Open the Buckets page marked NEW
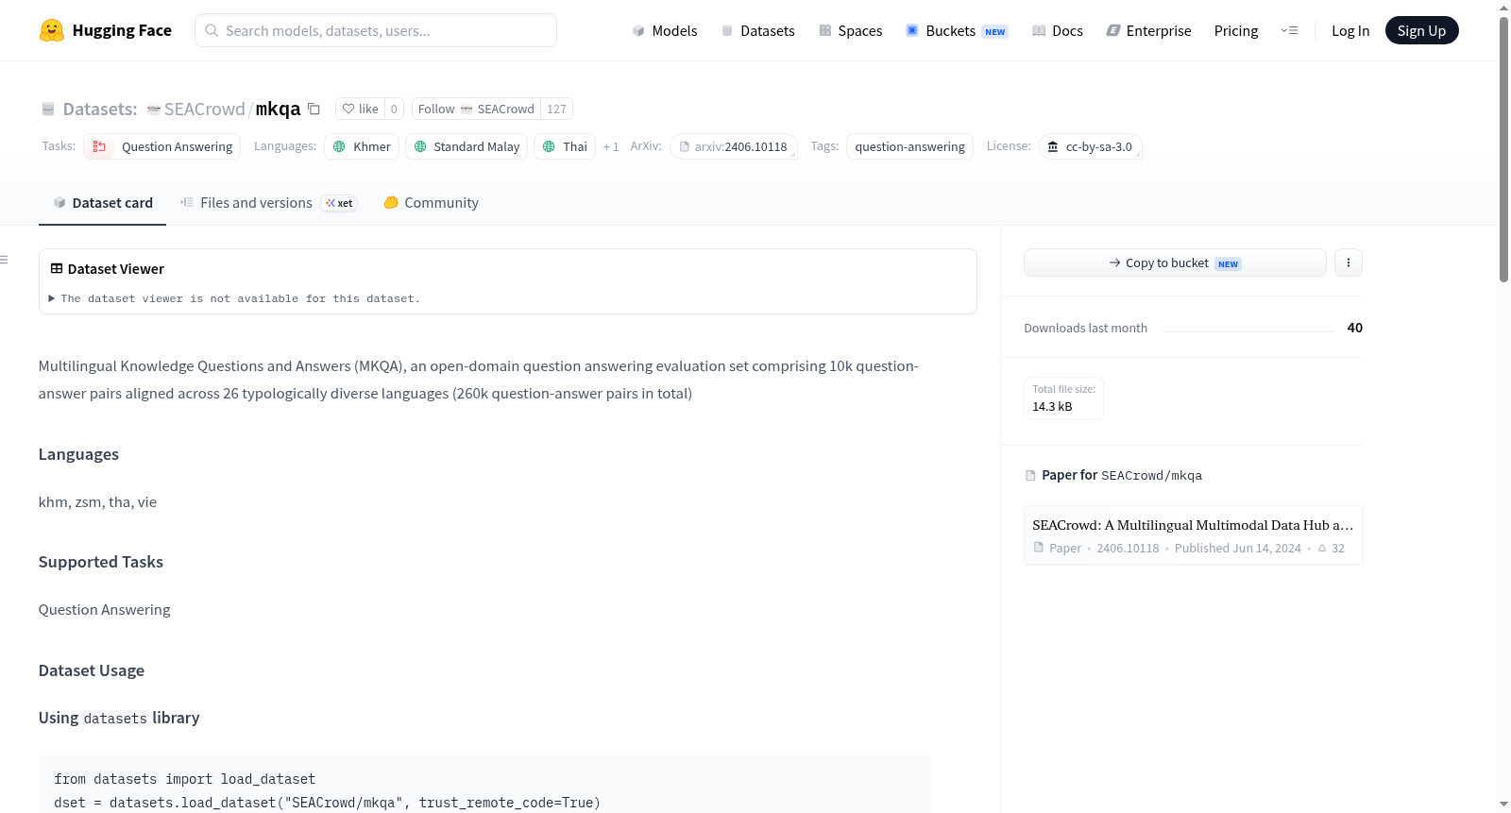Image resolution: width=1511 pixels, height=813 pixels. click(957, 30)
